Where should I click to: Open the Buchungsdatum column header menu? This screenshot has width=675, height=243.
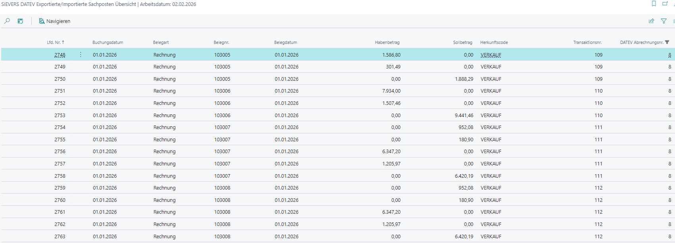(108, 42)
